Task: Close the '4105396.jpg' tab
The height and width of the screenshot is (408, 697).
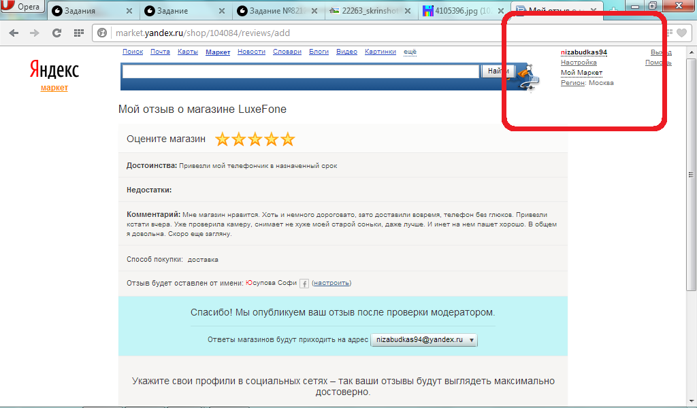Action: 500,11
